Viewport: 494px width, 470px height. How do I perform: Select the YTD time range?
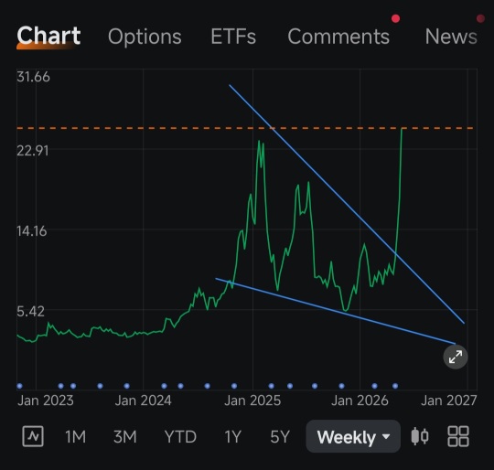[180, 437]
